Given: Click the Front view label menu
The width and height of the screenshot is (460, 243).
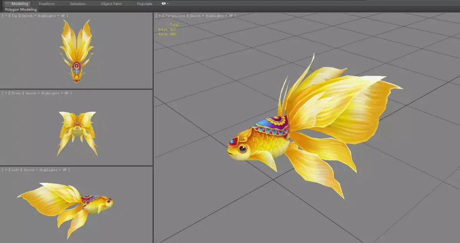Looking at the screenshot, I should click(16, 93).
